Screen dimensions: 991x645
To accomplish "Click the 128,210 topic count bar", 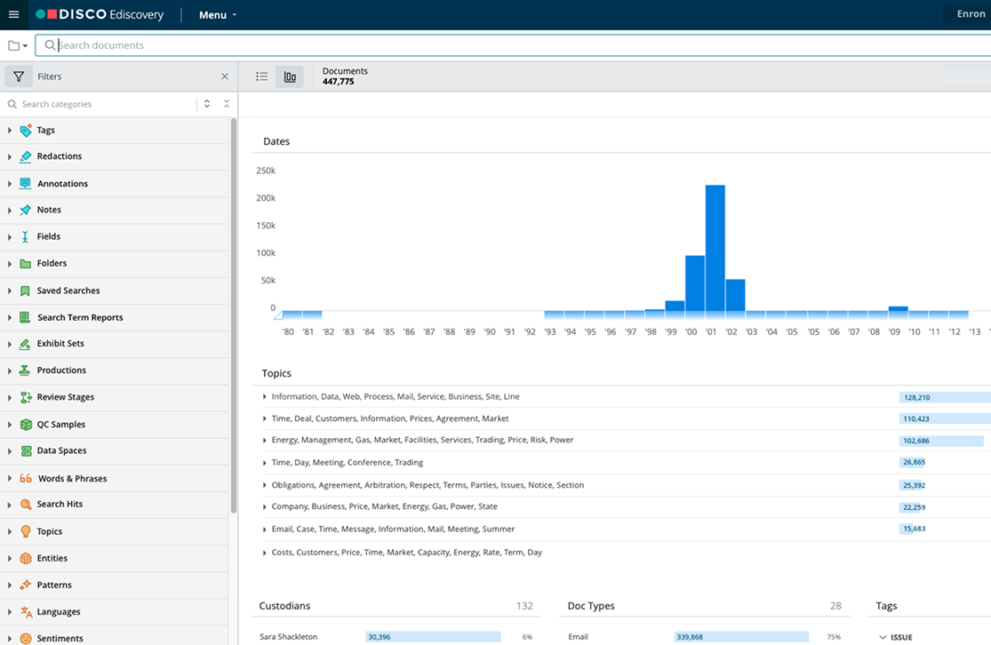I will pos(945,397).
